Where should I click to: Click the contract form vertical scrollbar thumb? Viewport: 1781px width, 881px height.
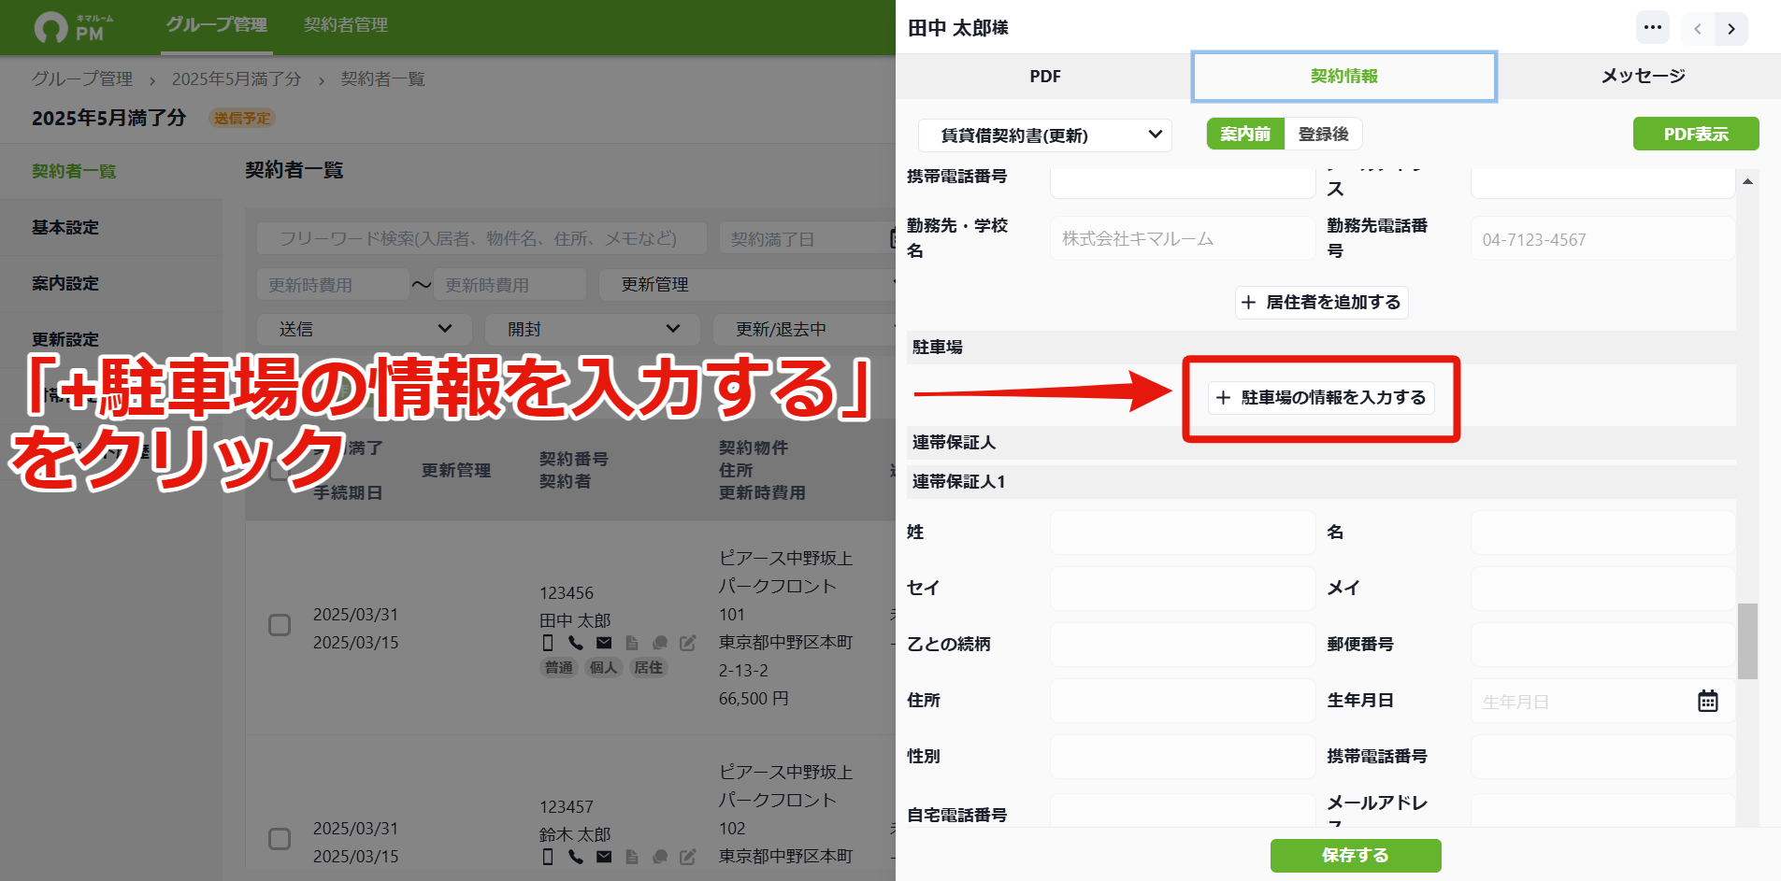[1747, 641]
